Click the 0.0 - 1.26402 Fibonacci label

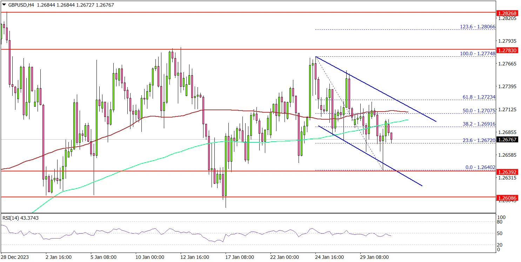480,167
